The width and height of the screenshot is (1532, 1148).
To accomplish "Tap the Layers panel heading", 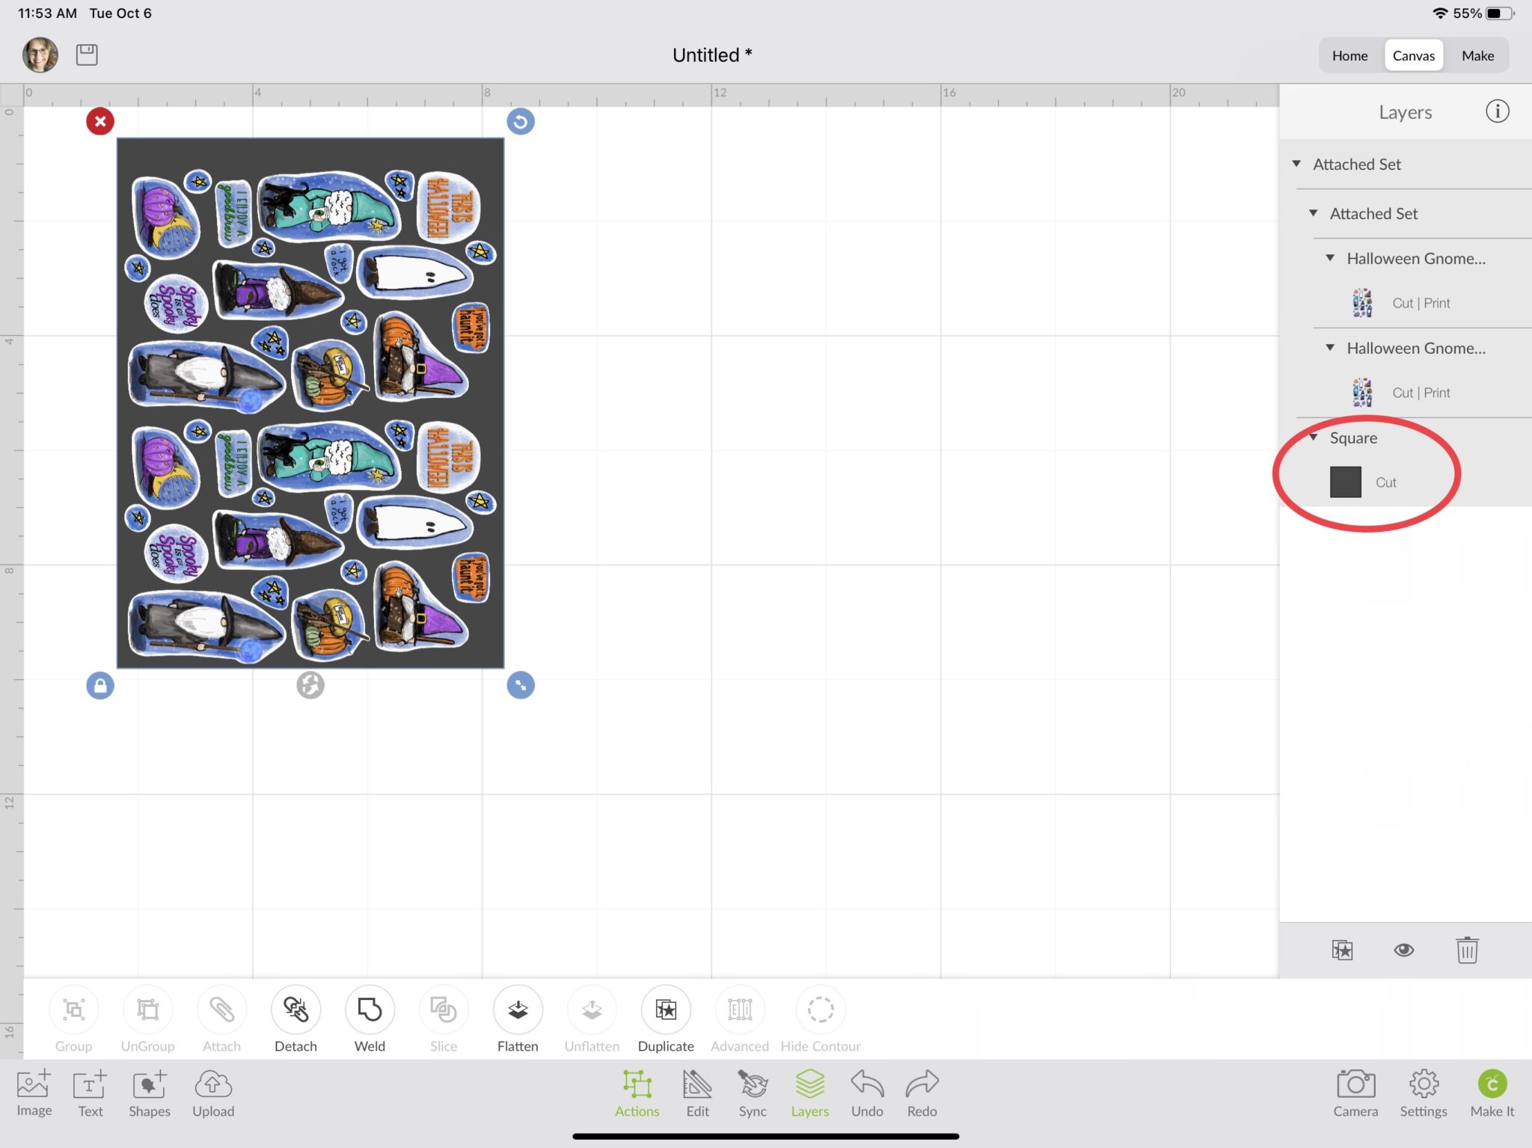I will pyautogui.click(x=1405, y=112).
